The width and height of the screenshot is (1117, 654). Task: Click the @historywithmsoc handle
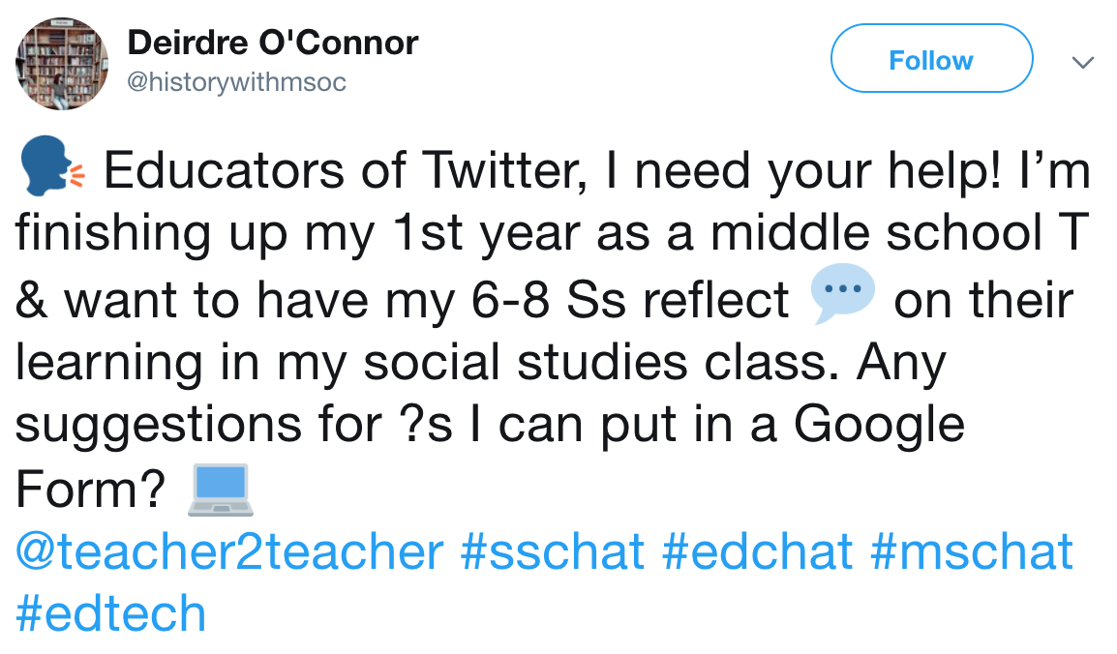coord(236,83)
